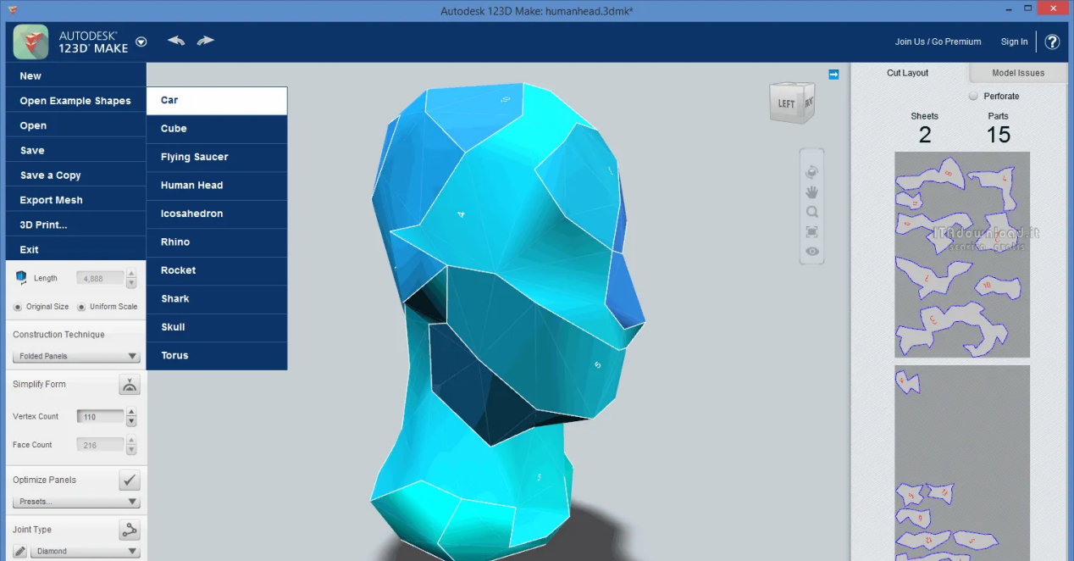1074x561 pixels.
Task: Click the redo arrow
Action: (x=206, y=41)
